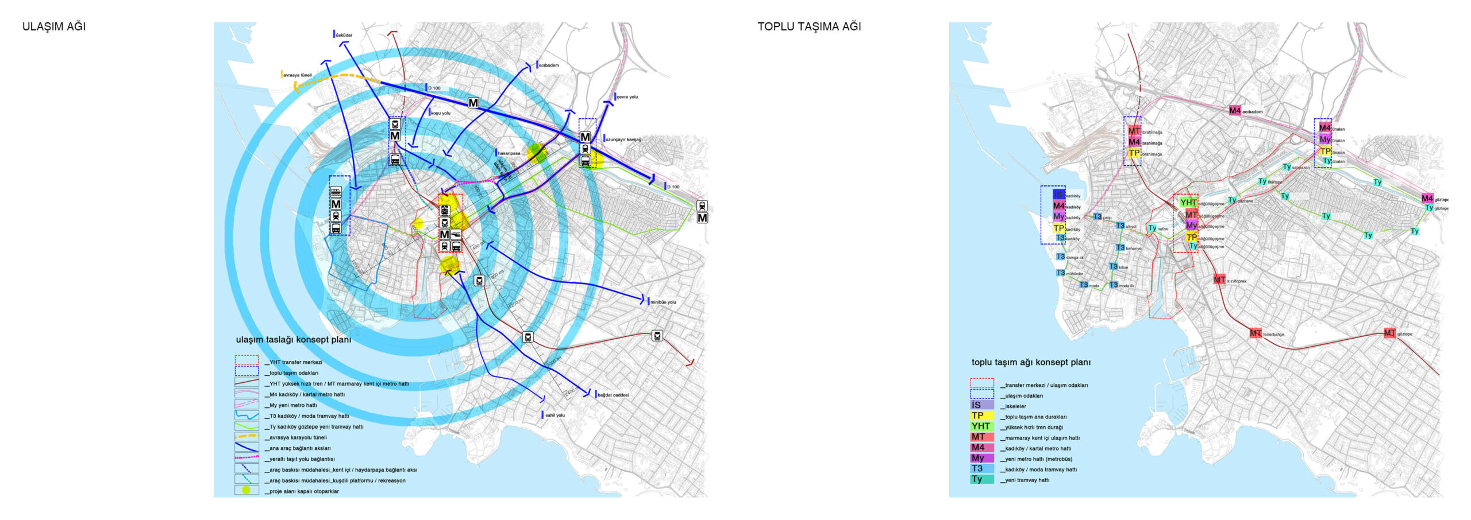1471x520 pixels.
Task: Click the 'minibüs yolu' road label
Action: click(663, 302)
